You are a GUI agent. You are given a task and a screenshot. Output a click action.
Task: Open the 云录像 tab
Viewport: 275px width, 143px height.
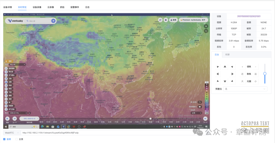pyautogui.click(x=51, y=7)
